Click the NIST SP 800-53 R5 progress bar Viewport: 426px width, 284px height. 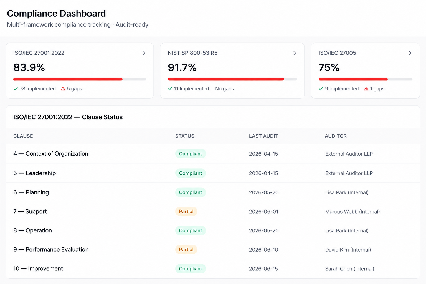pos(232,79)
